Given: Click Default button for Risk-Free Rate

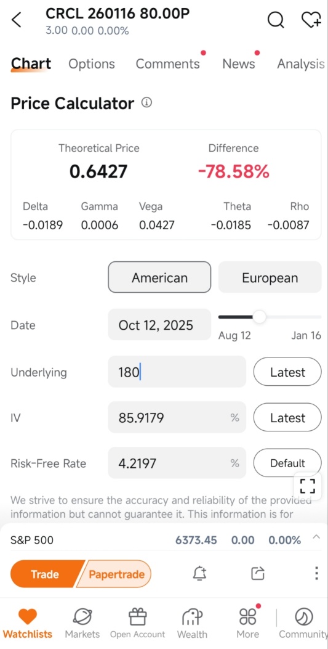Looking at the screenshot, I should 287,463.
